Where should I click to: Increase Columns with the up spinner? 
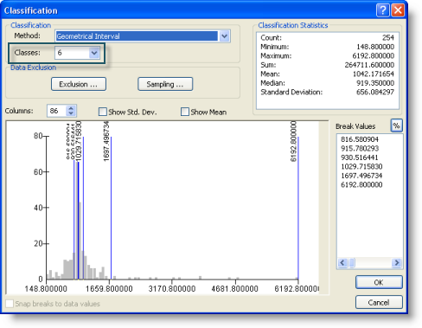pyautogui.click(x=71, y=107)
